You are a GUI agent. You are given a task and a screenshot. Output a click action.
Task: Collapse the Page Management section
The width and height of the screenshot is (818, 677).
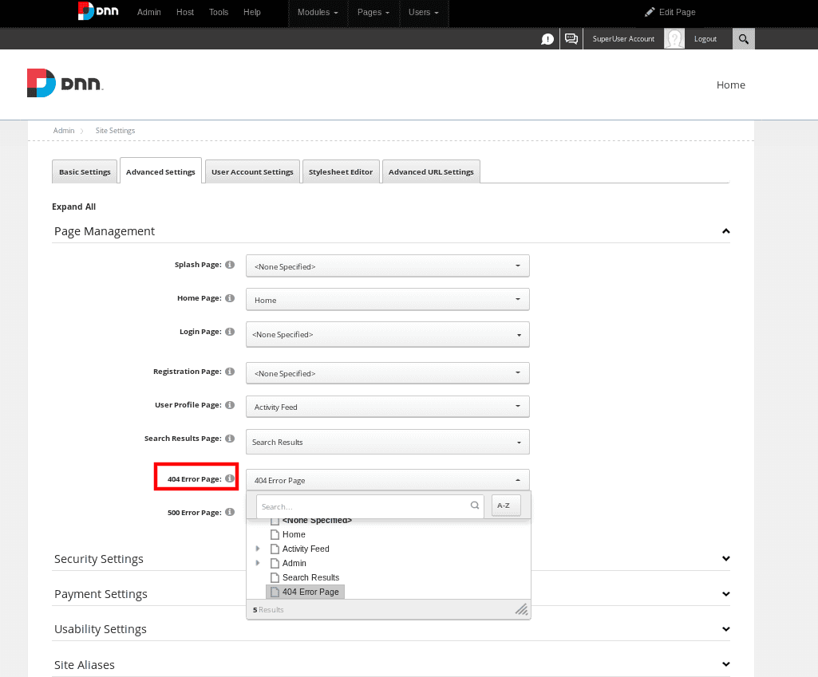click(x=725, y=230)
